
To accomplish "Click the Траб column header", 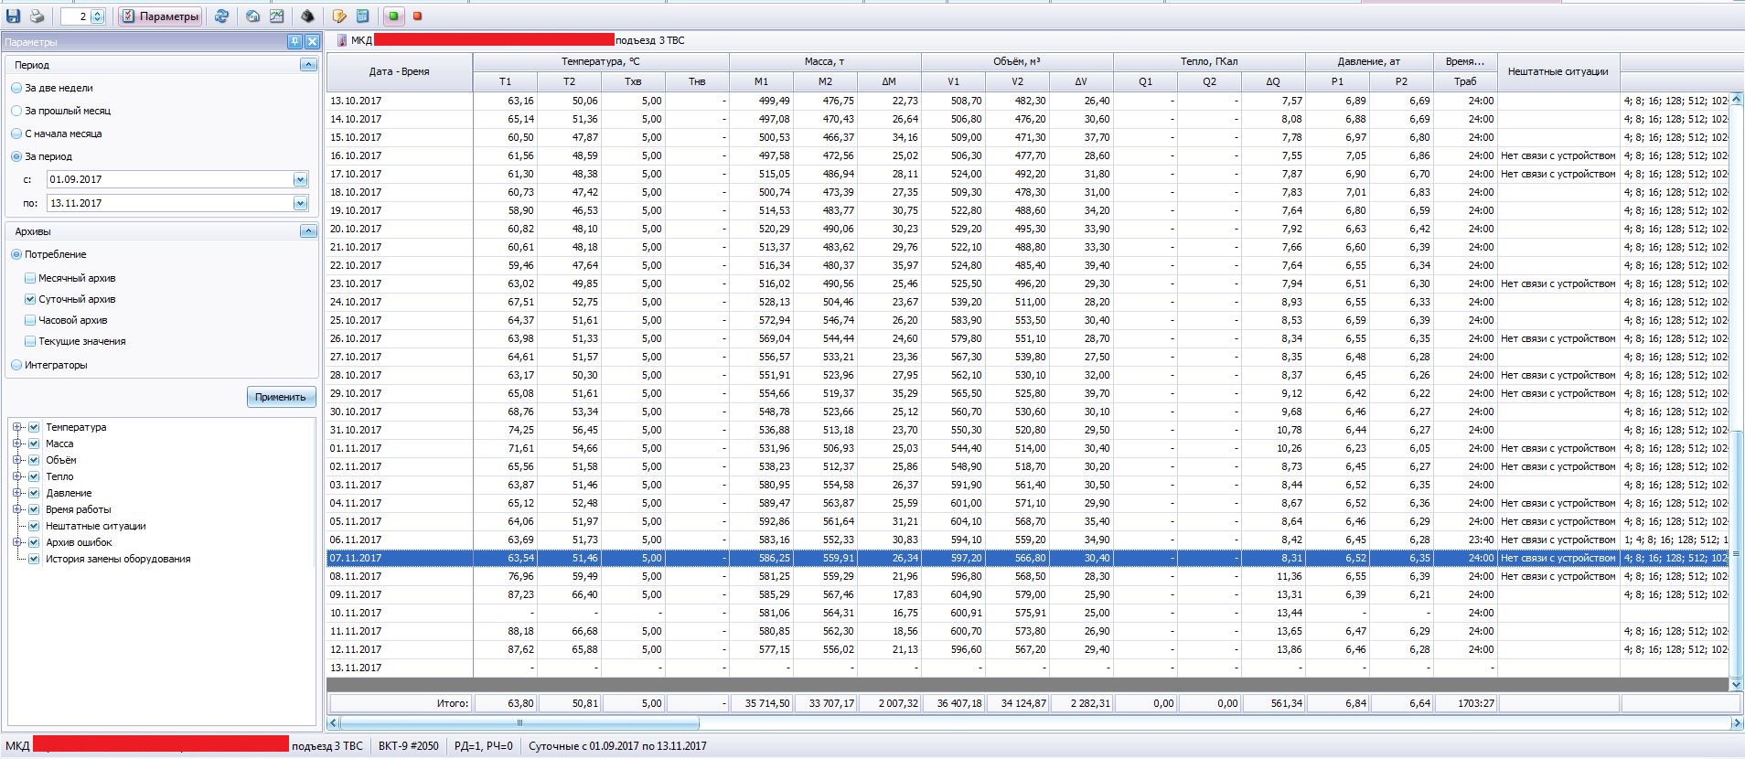I will click(1465, 81).
